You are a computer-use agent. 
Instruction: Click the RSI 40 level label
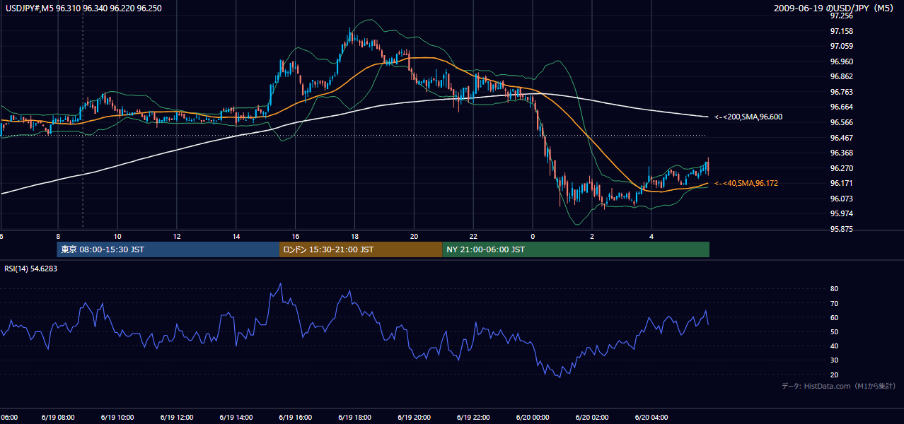[x=834, y=346]
